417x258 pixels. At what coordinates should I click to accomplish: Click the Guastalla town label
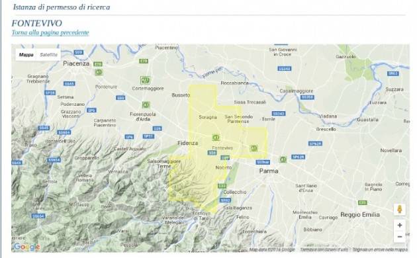coord(367,120)
